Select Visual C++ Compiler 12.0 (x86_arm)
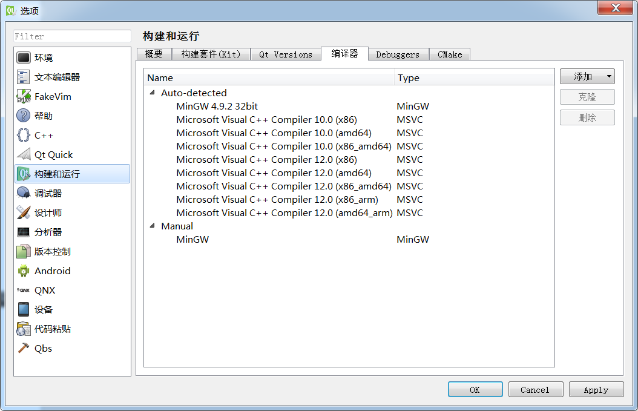 tap(277, 199)
